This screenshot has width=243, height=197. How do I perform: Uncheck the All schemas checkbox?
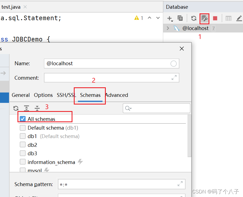pyautogui.click(x=22, y=119)
